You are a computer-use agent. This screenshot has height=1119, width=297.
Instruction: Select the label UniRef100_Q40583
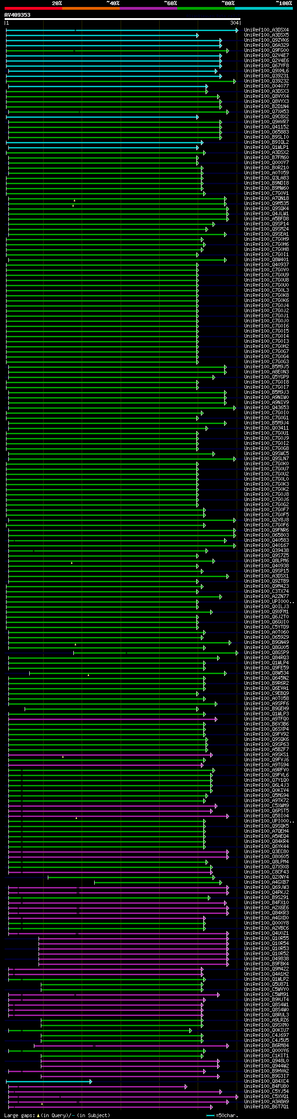click(266, 540)
